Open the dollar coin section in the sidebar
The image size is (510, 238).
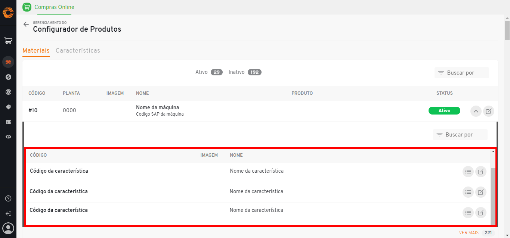coord(8,77)
